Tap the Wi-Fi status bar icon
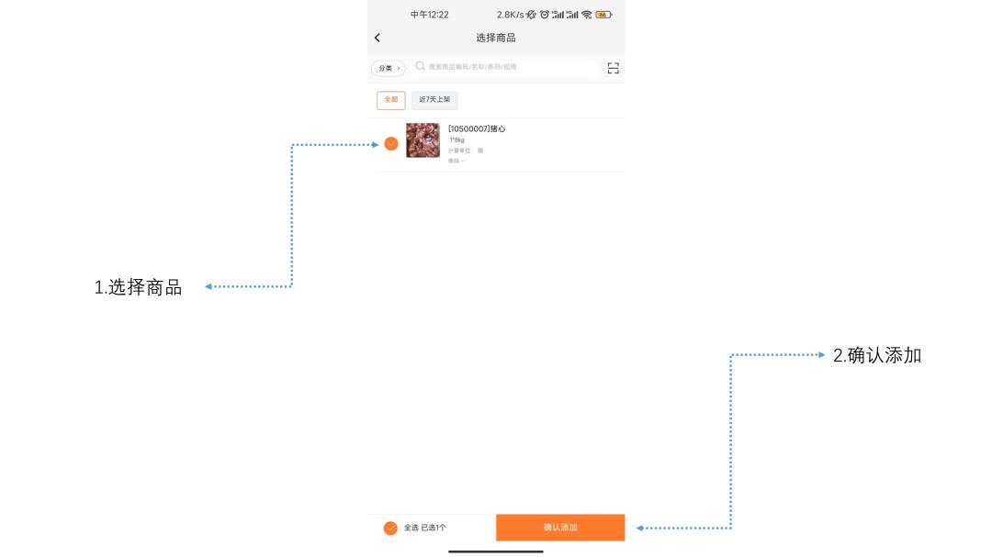This screenshot has height=557, width=992. (x=587, y=15)
